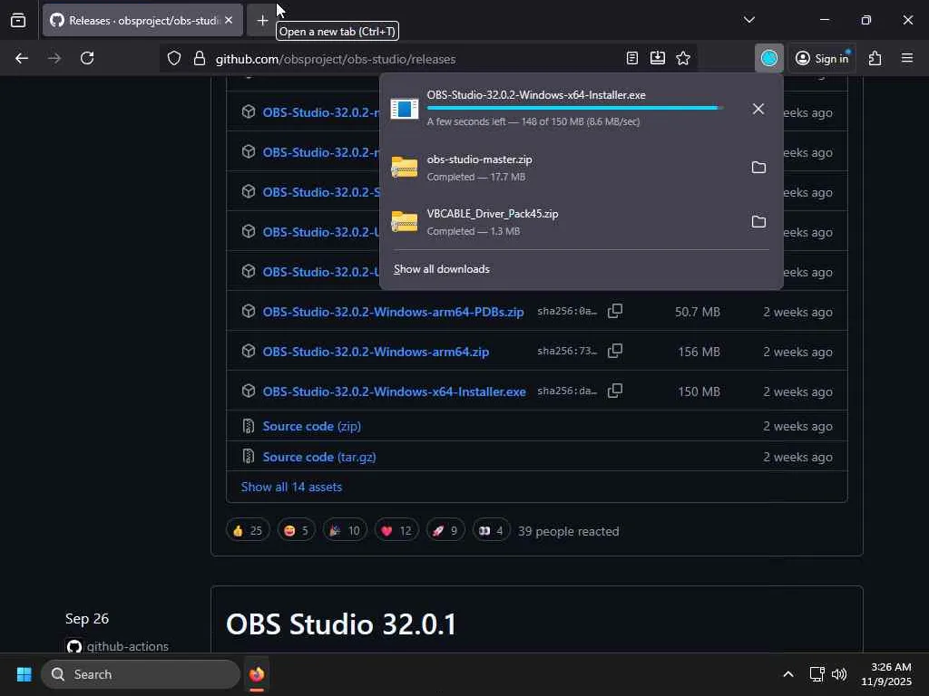Click the save page install icon in address bar

tap(658, 58)
